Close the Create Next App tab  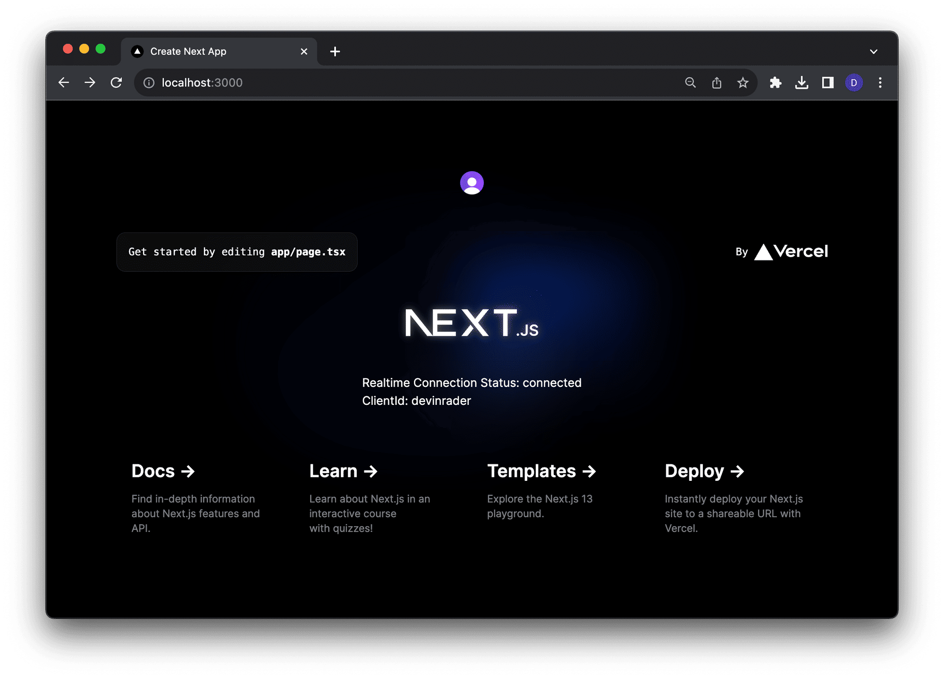(304, 51)
